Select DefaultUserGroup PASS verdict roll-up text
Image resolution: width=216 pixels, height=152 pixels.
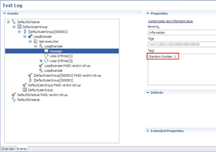click(x=54, y=85)
